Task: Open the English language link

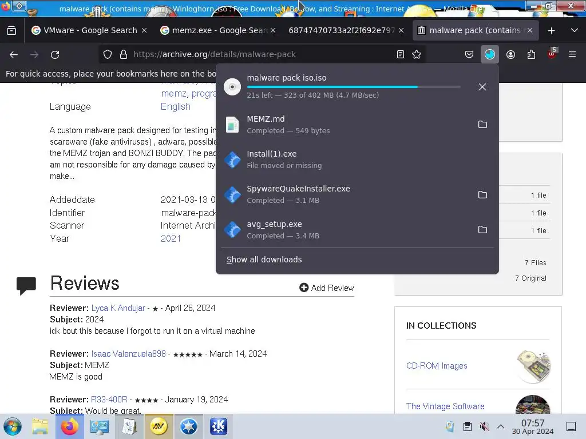Action: (176, 107)
